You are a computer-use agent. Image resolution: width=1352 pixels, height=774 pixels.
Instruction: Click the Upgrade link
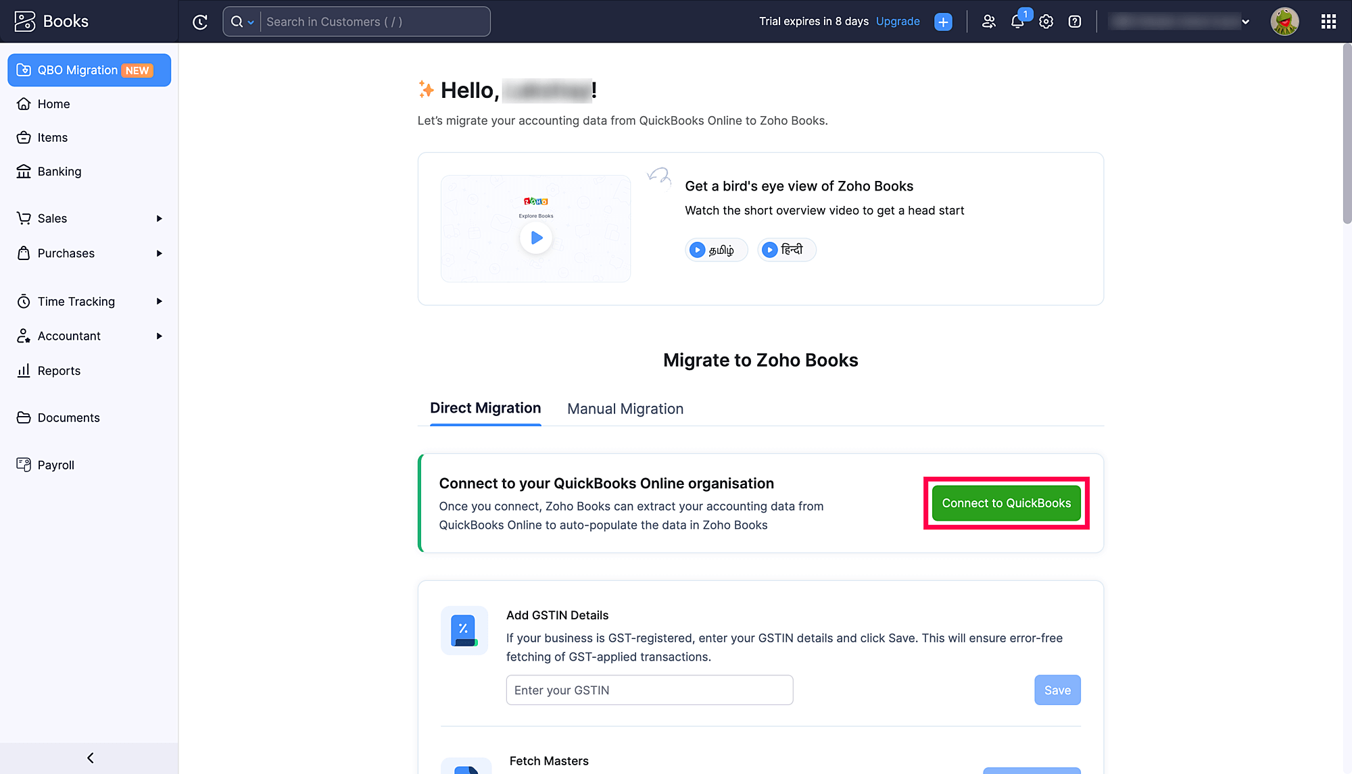(x=897, y=22)
